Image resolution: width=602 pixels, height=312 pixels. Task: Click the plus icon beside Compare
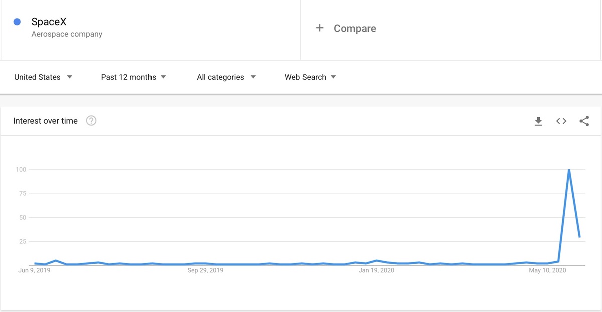pyautogui.click(x=320, y=28)
